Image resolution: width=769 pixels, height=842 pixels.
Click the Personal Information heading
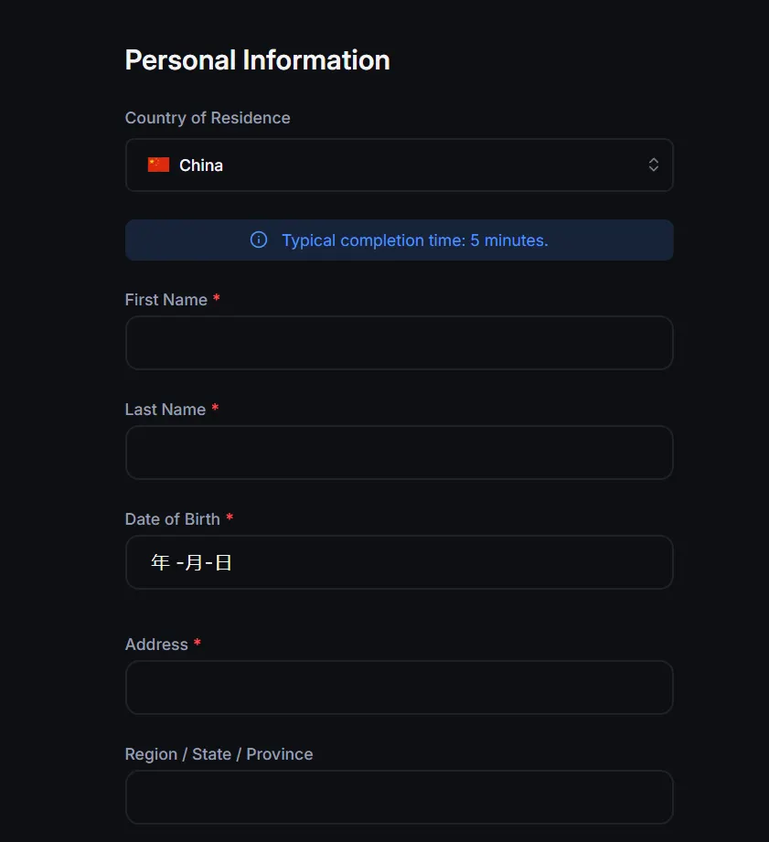pyautogui.click(x=257, y=59)
